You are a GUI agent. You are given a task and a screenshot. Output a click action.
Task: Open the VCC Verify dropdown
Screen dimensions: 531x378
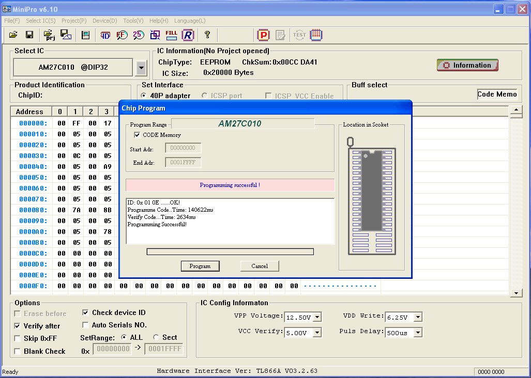point(317,333)
